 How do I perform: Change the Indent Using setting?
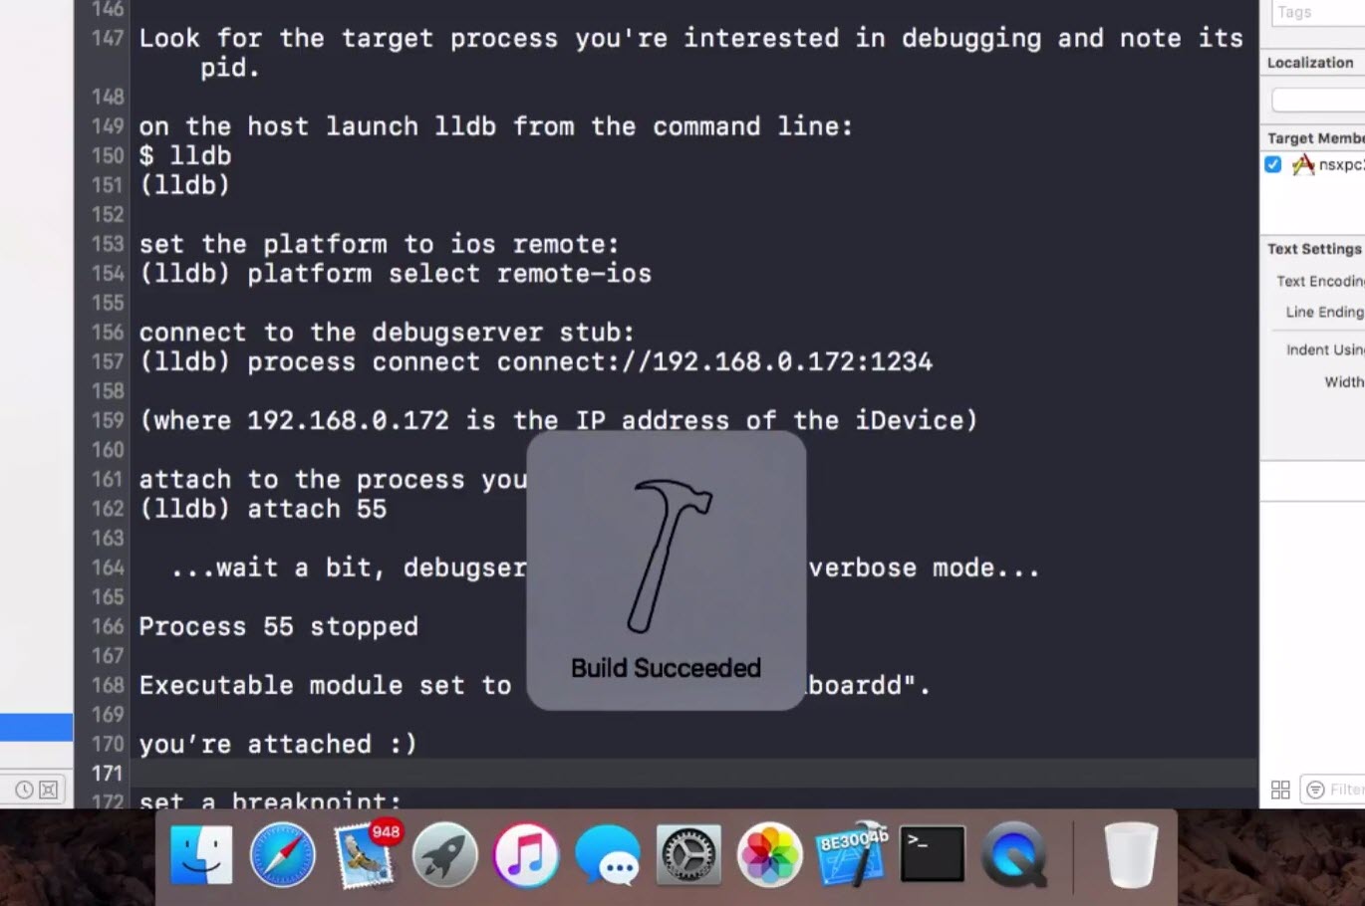point(1360,349)
